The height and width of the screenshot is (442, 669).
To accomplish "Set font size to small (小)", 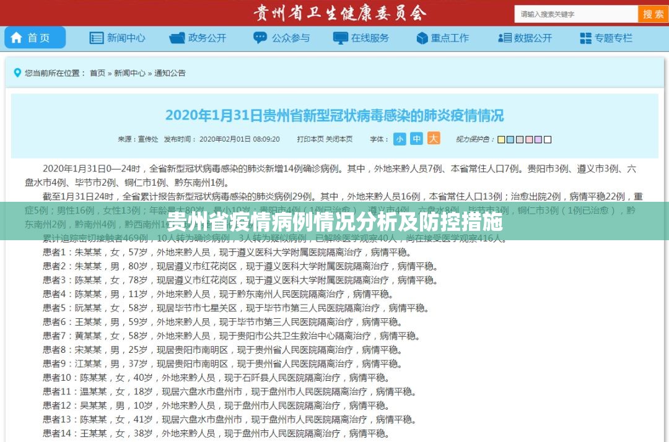I will (x=400, y=139).
